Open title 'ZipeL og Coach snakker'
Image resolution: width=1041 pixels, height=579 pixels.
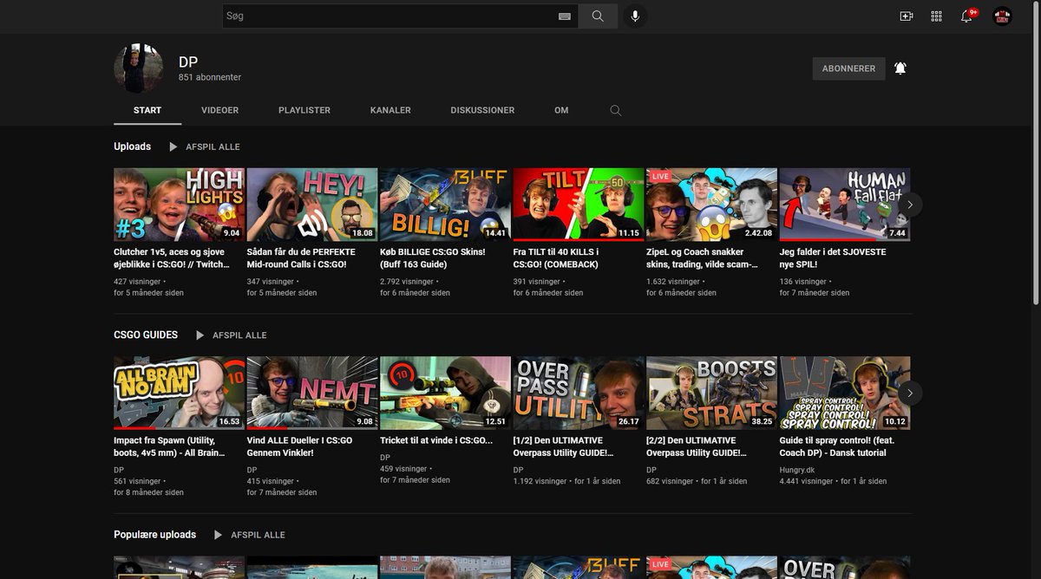(702, 258)
